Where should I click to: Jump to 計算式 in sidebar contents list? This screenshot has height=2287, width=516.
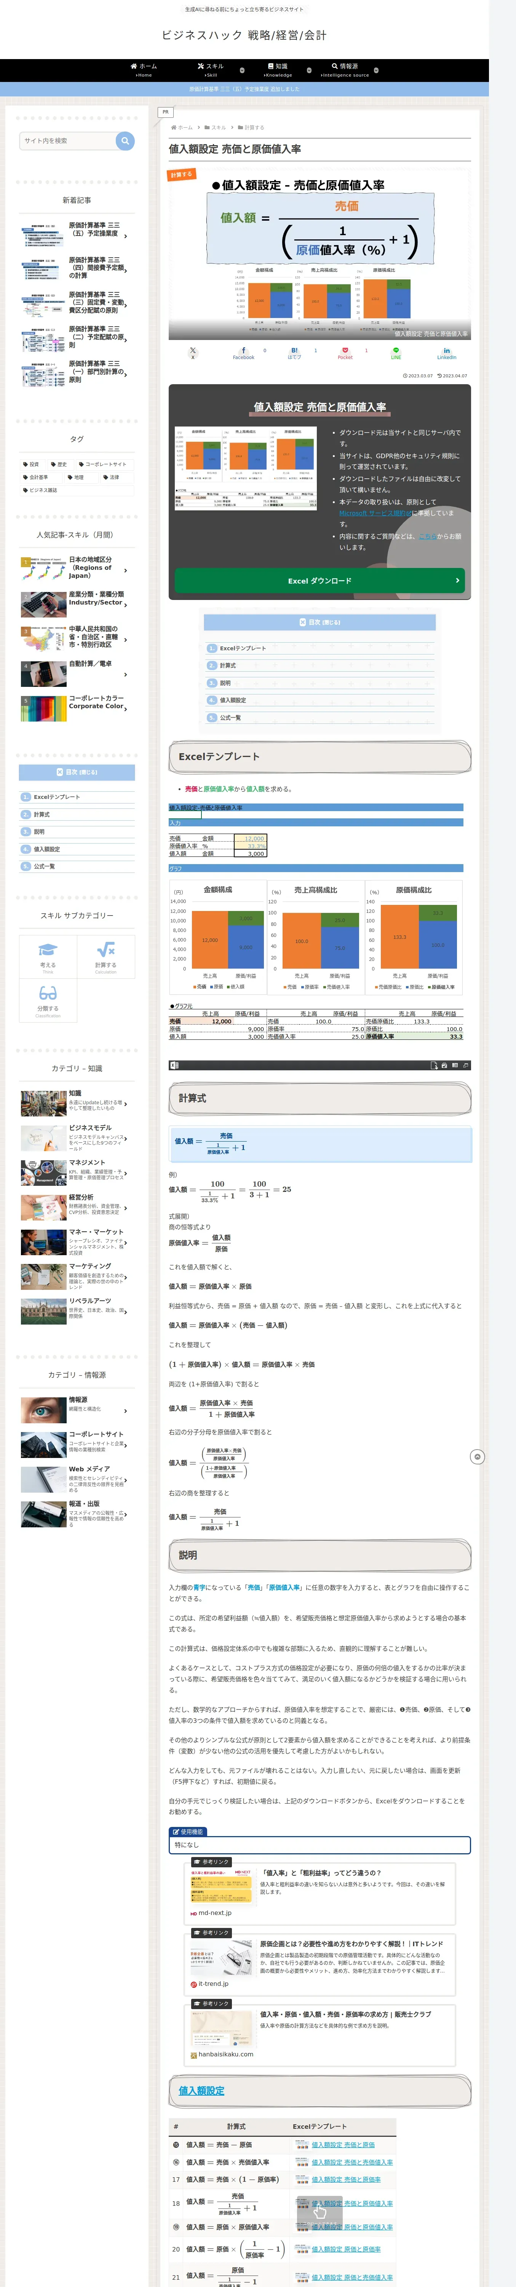(x=42, y=814)
